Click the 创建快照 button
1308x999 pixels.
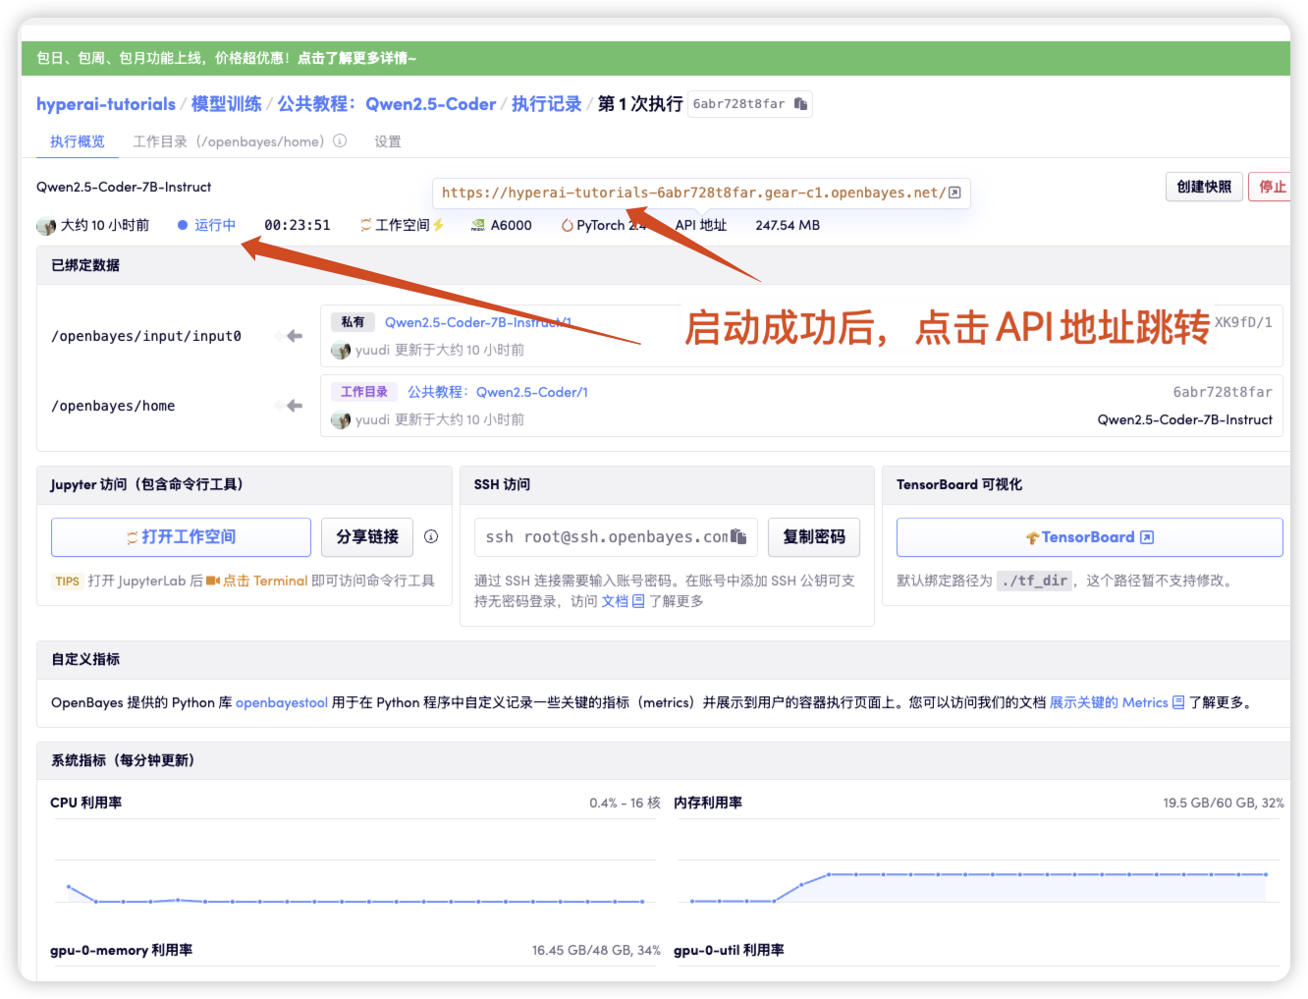(1204, 187)
